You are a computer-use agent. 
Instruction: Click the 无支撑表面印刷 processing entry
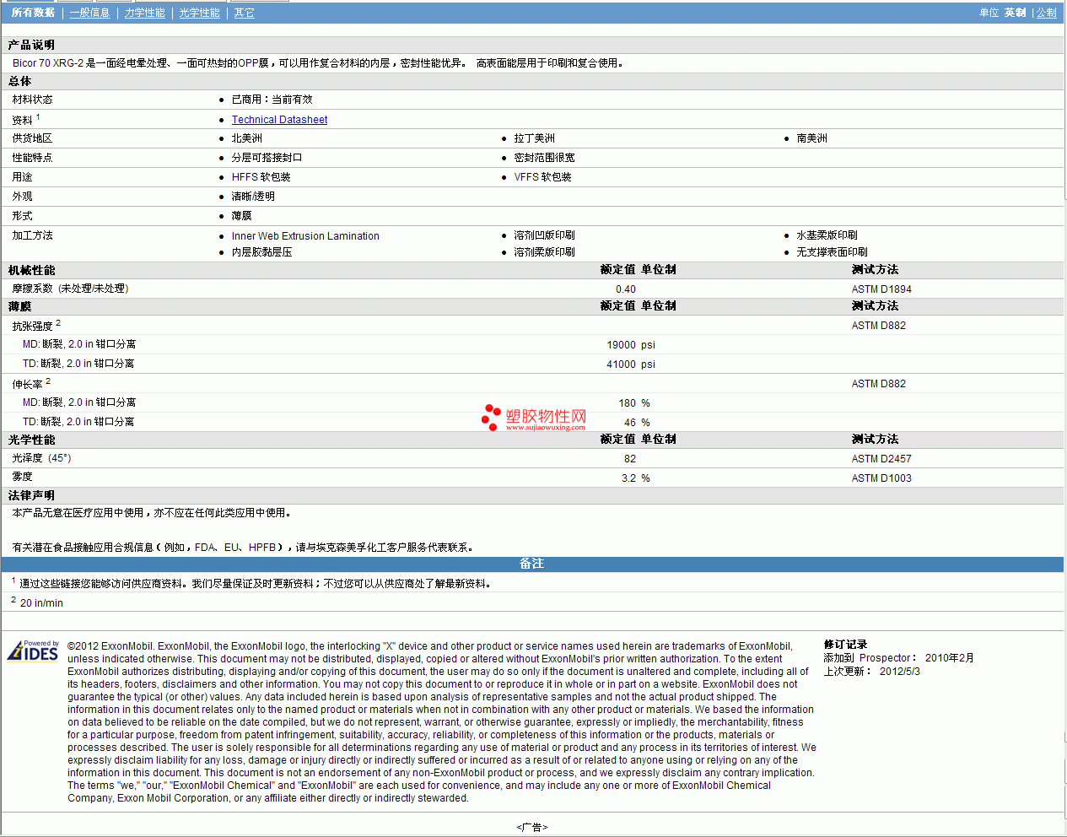[833, 252]
